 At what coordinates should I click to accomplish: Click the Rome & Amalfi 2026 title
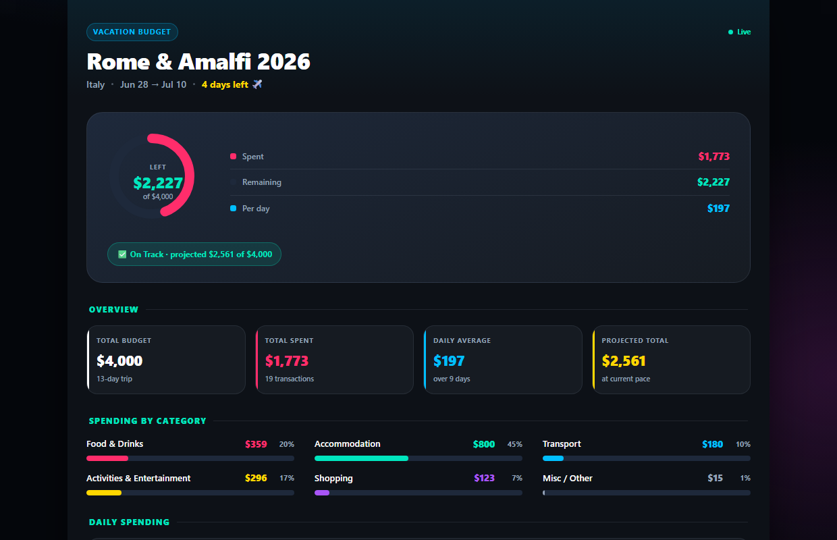tap(198, 61)
